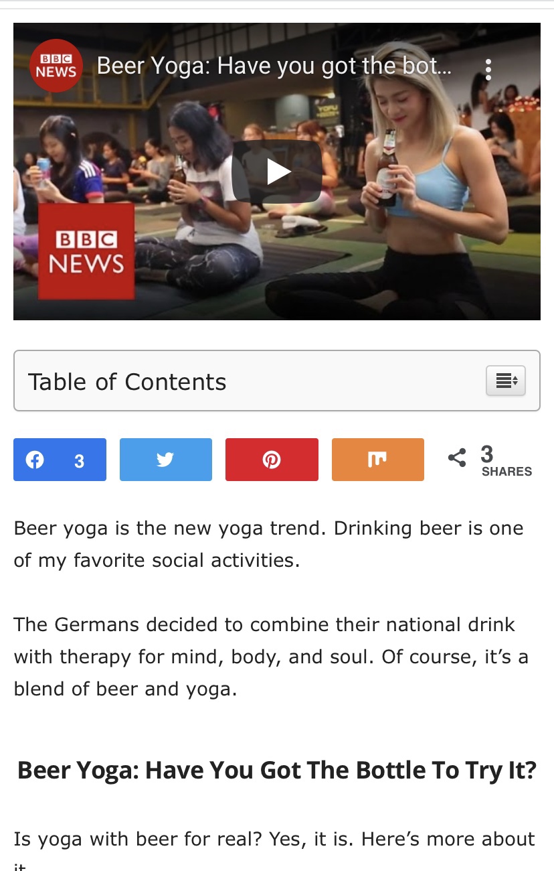Viewport: 554px width, 871px height.
Task: Expand the Table of Contents box
Action: 277,381
